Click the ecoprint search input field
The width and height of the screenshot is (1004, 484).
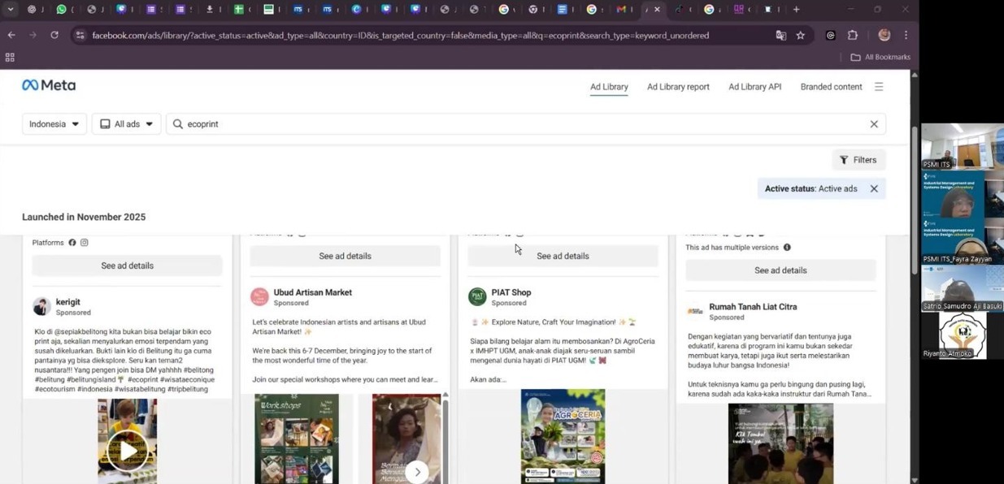click(520, 124)
